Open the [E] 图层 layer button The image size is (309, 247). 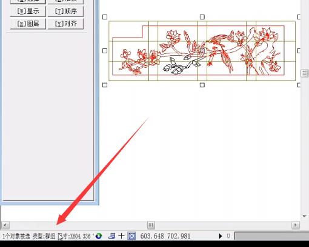pos(28,24)
